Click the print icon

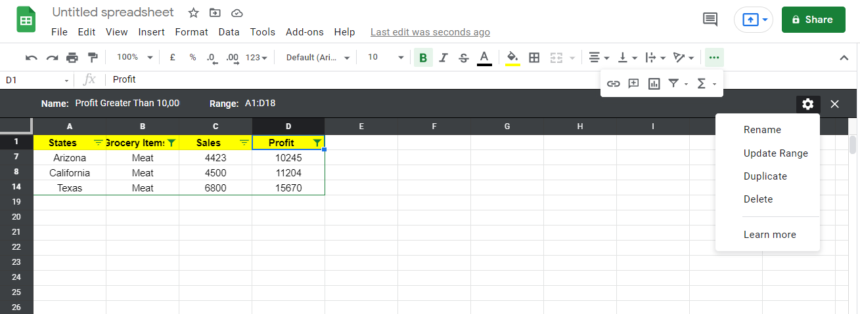click(72, 58)
